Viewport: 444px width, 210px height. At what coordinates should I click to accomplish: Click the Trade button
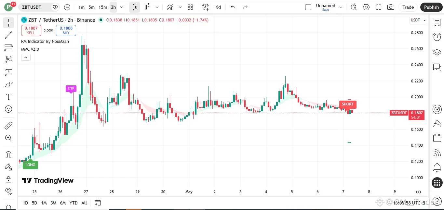tap(408, 7)
